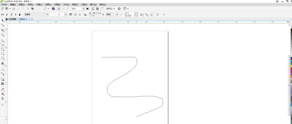Select the Rectangle tool

pyautogui.click(x=3, y=49)
